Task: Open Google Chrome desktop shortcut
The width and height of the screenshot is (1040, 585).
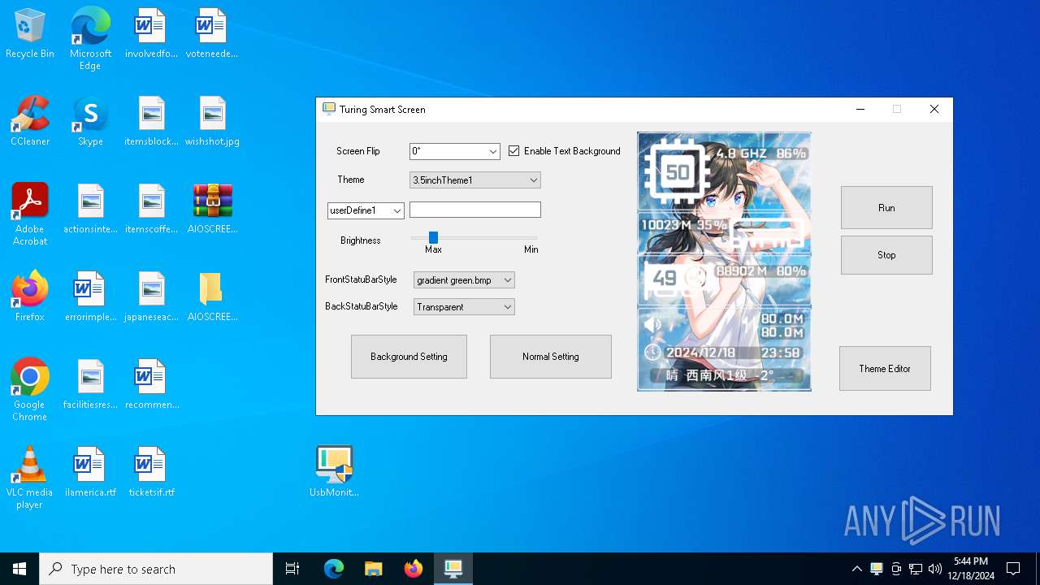Action: [x=30, y=390]
